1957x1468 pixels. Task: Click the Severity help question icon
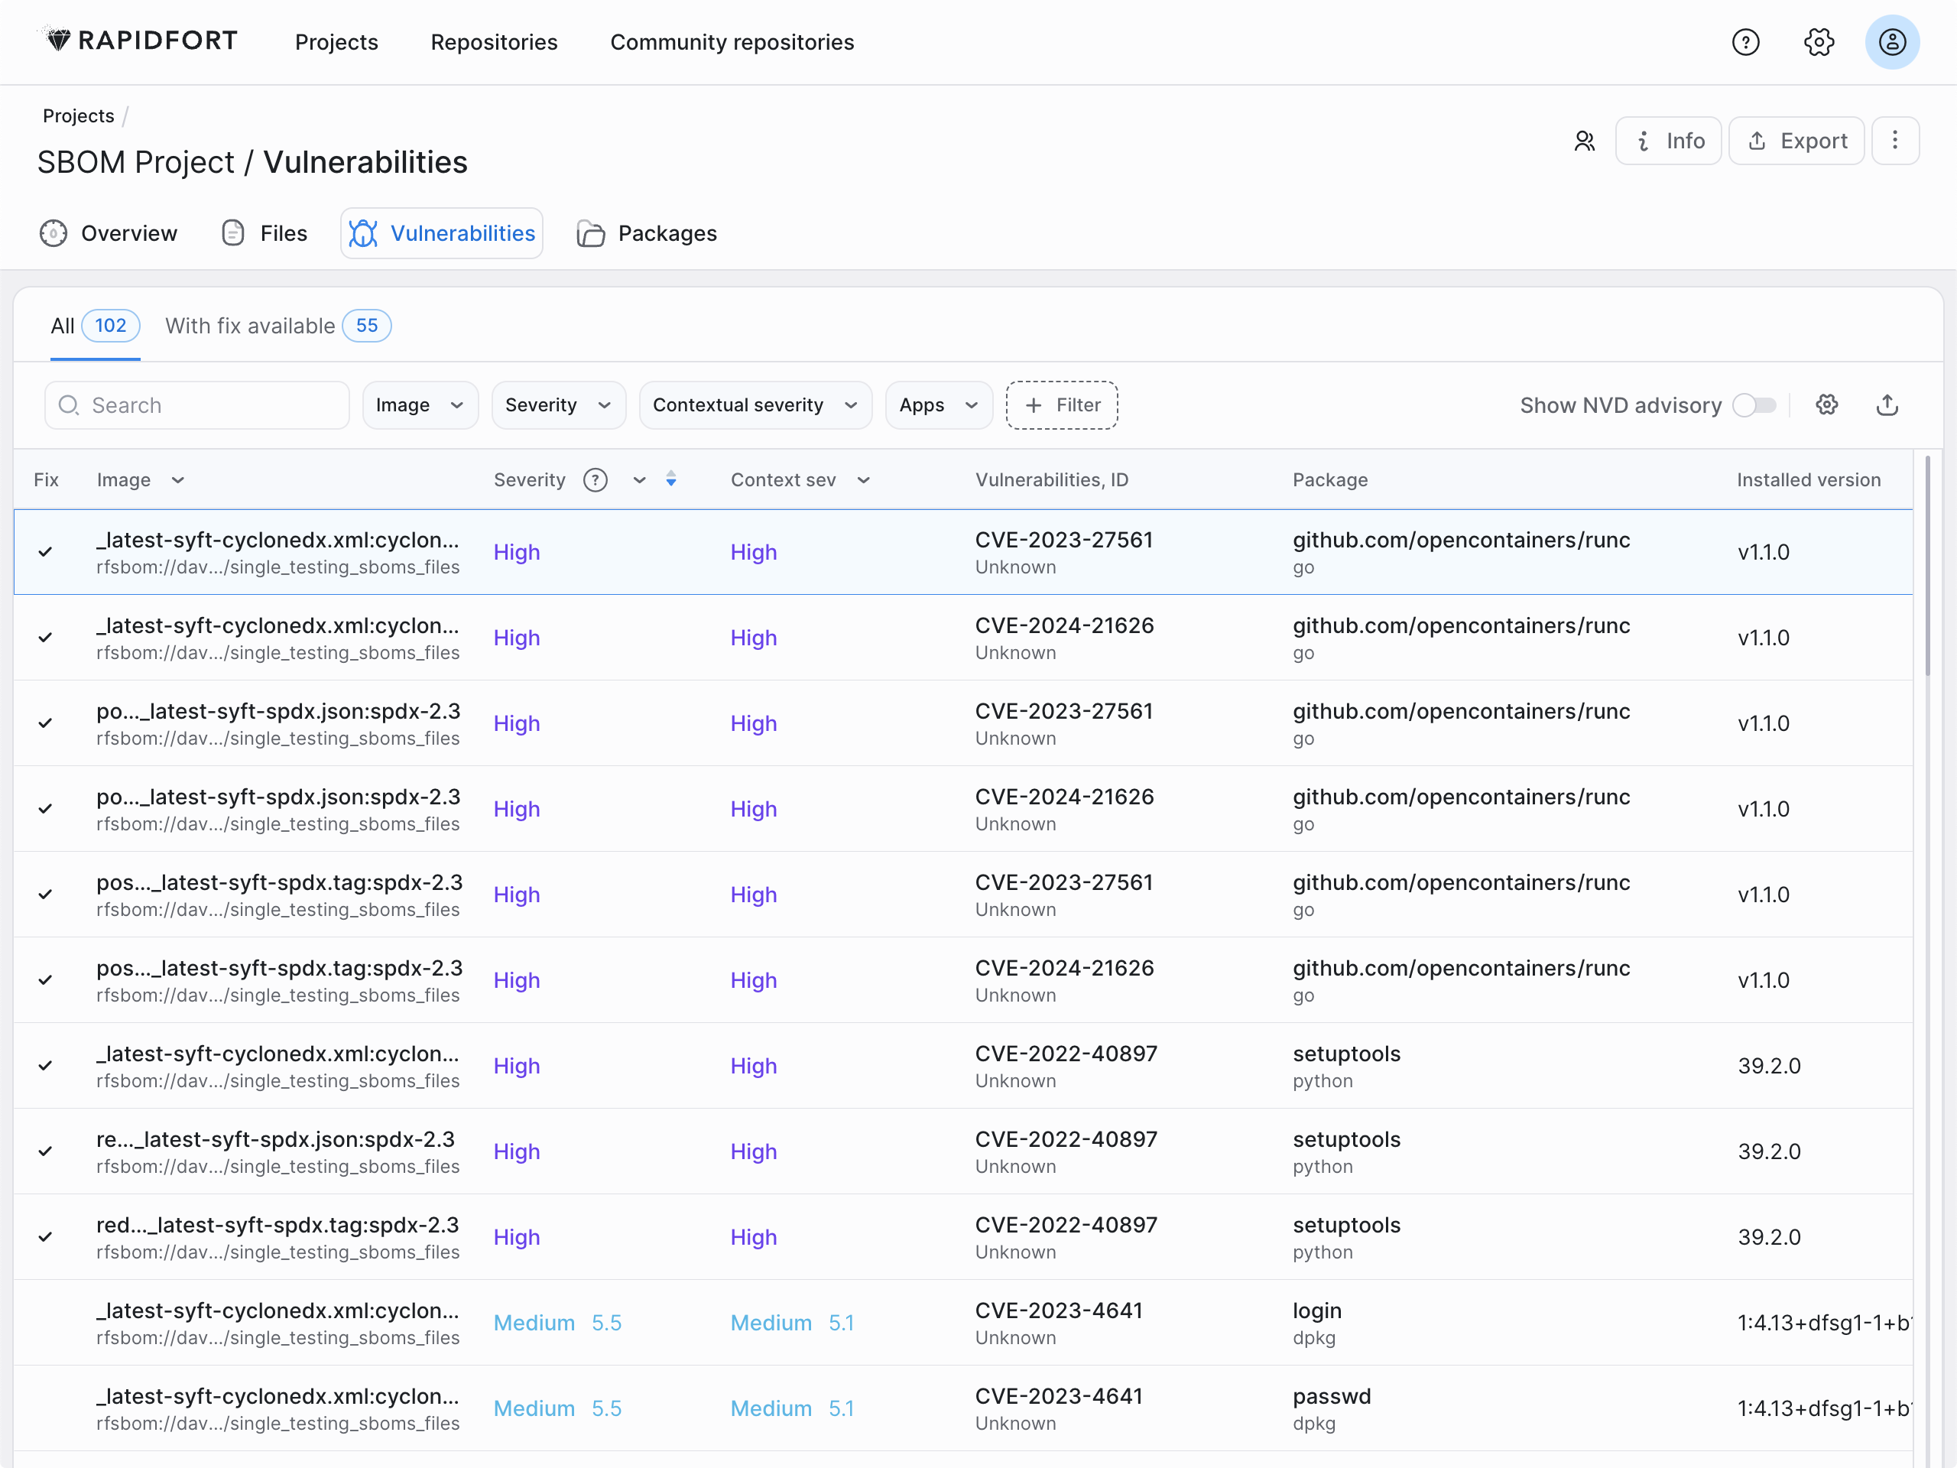click(596, 479)
